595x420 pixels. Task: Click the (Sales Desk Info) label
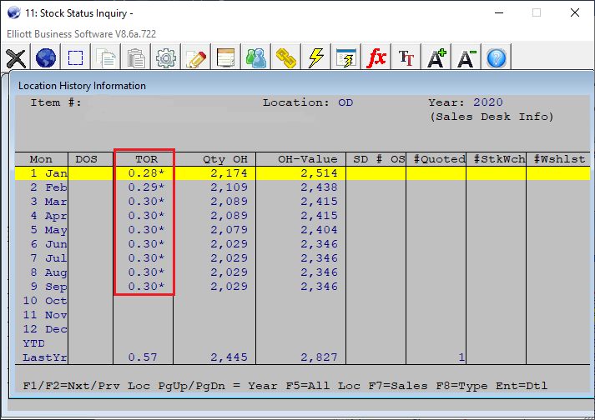click(x=492, y=117)
